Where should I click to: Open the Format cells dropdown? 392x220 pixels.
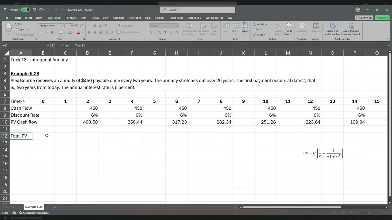(x=244, y=28)
